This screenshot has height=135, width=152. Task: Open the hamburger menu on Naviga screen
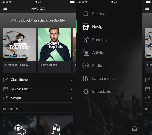click(x=5, y=8)
